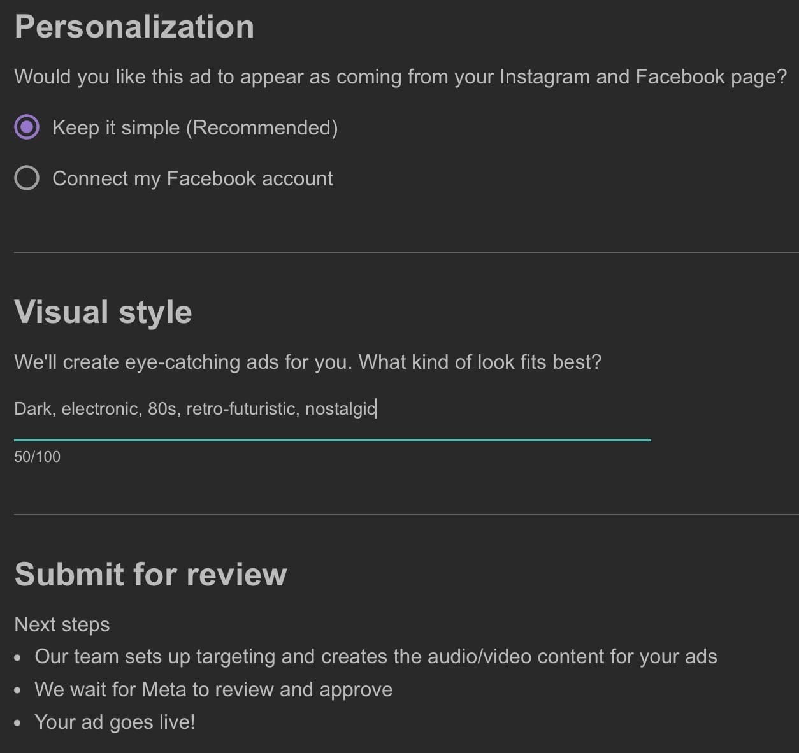Click the 'Next steps' label
The height and width of the screenshot is (753, 799).
[x=62, y=625]
